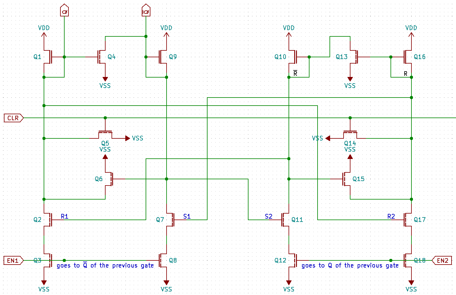Select the Q5 transistor symbol
The width and height of the screenshot is (456, 295).
click(x=105, y=135)
